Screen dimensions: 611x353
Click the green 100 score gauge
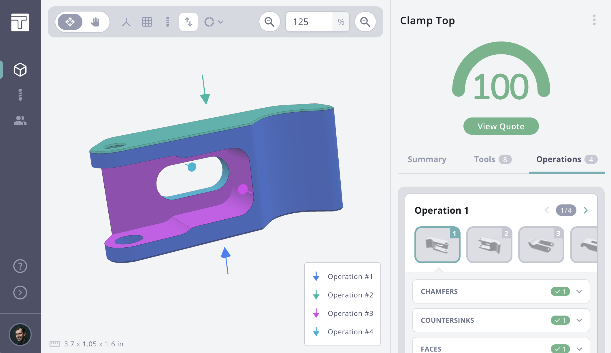501,85
